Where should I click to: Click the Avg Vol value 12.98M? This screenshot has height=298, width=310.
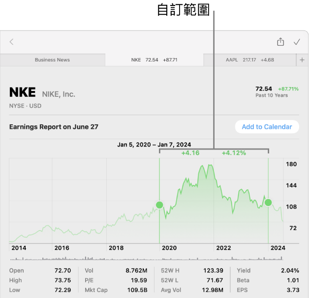(x=213, y=290)
